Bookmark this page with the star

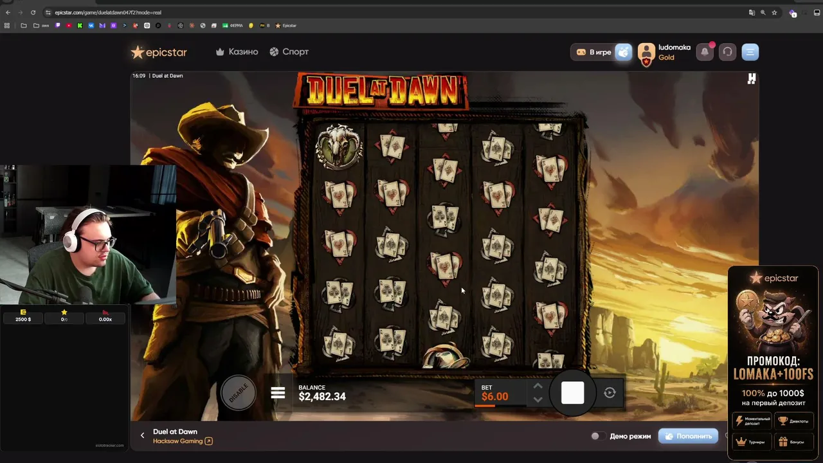tap(774, 12)
